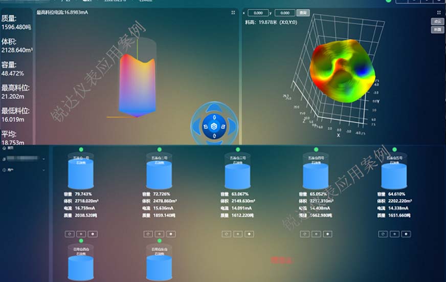Click the middle small button under silo 三号
The image size is (446, 282).
click(x=238, y=234)
